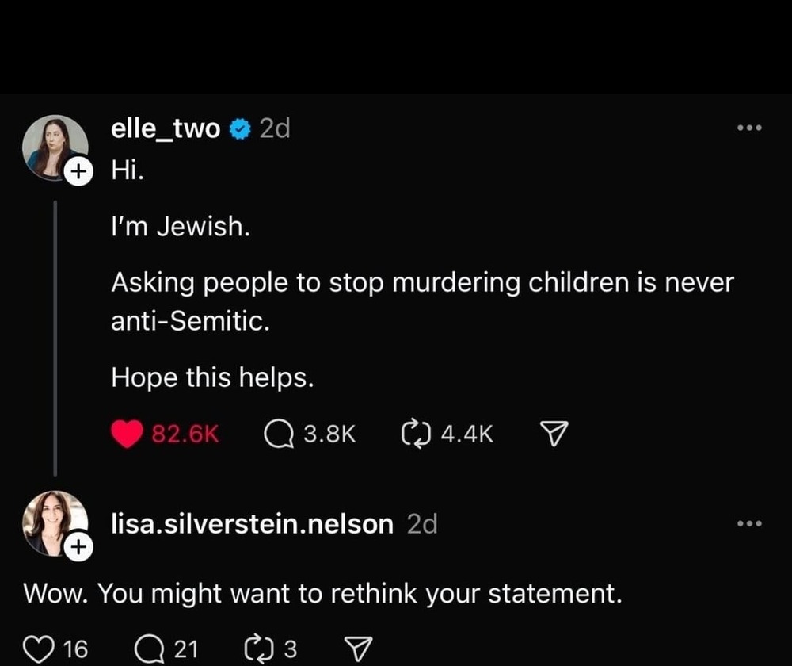Repost elle_two's post with 4.4K reposts
This screenshot has height=666, width=792.
click(415, 434)
